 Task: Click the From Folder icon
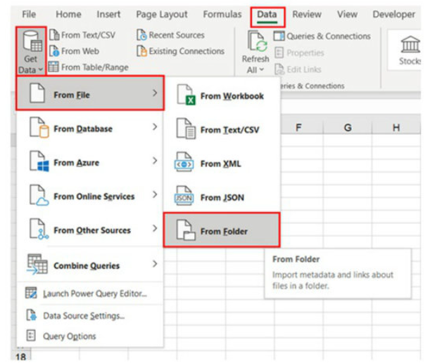pos(186,230)
